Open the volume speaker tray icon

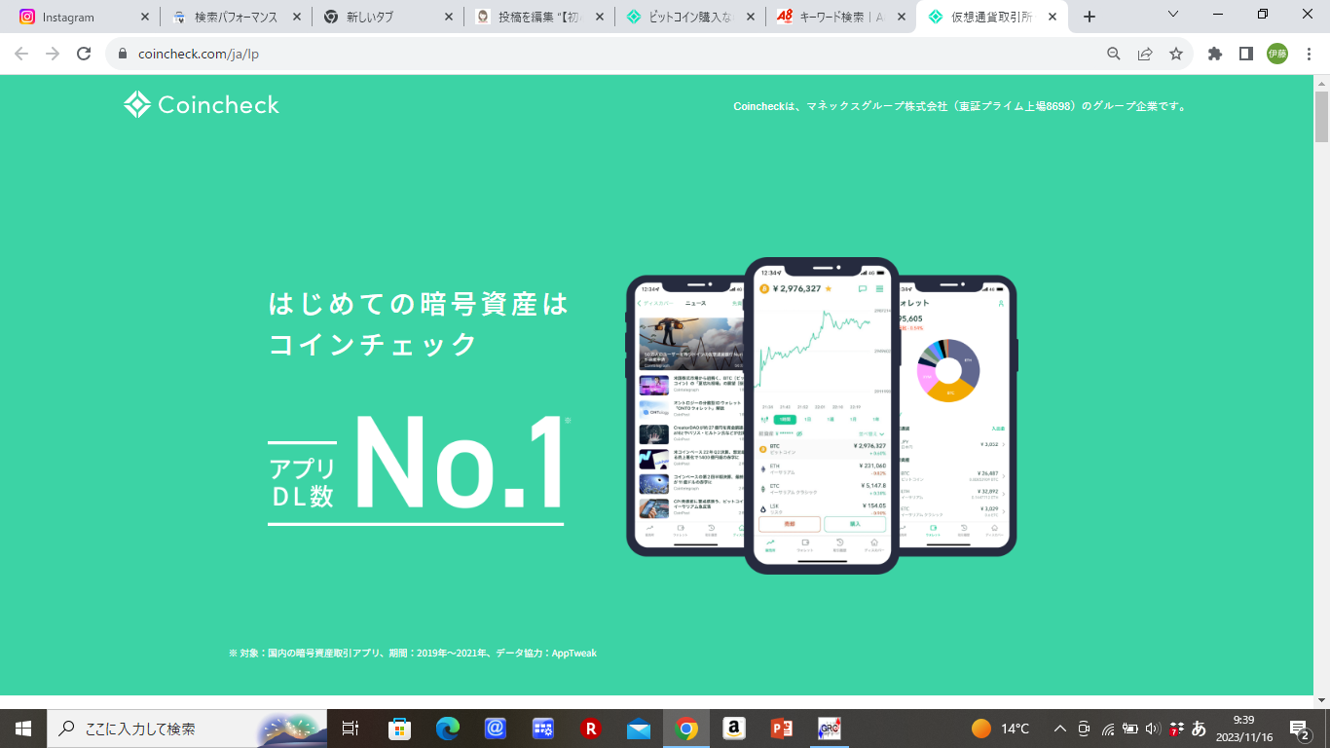[x=1153, y=729]
